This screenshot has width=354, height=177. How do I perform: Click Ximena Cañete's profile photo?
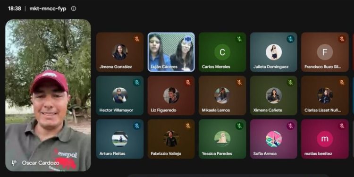coord(274,95)
